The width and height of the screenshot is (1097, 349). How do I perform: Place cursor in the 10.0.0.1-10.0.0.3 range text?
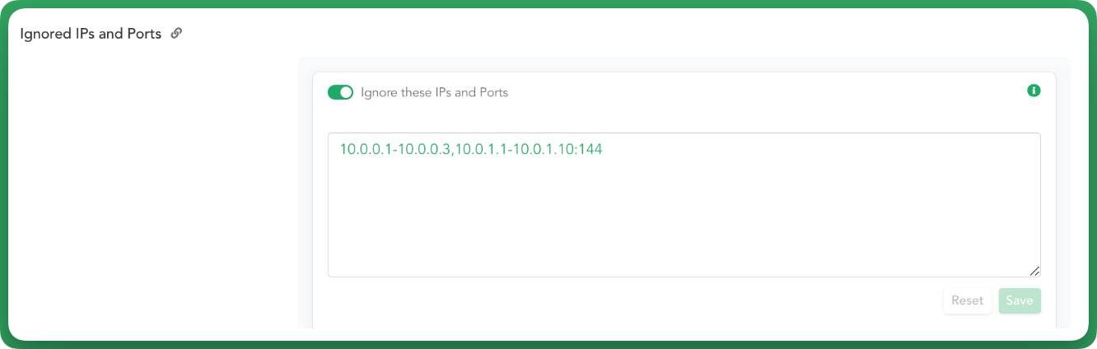(x=395, y=150)
